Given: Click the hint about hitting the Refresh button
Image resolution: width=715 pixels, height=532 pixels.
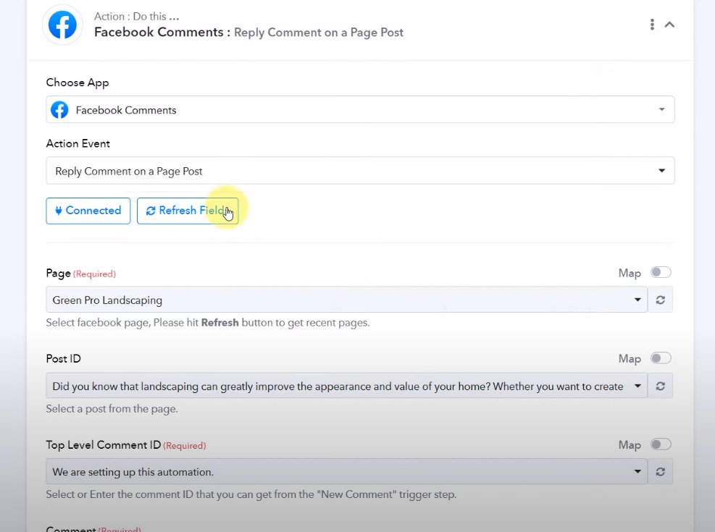Looking at the screenshot, I should point(208,323).
